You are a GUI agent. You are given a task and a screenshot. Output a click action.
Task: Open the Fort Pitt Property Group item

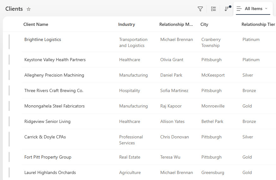click(48, 157)
